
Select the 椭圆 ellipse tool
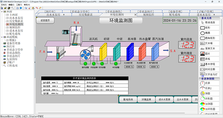[209, 33]
